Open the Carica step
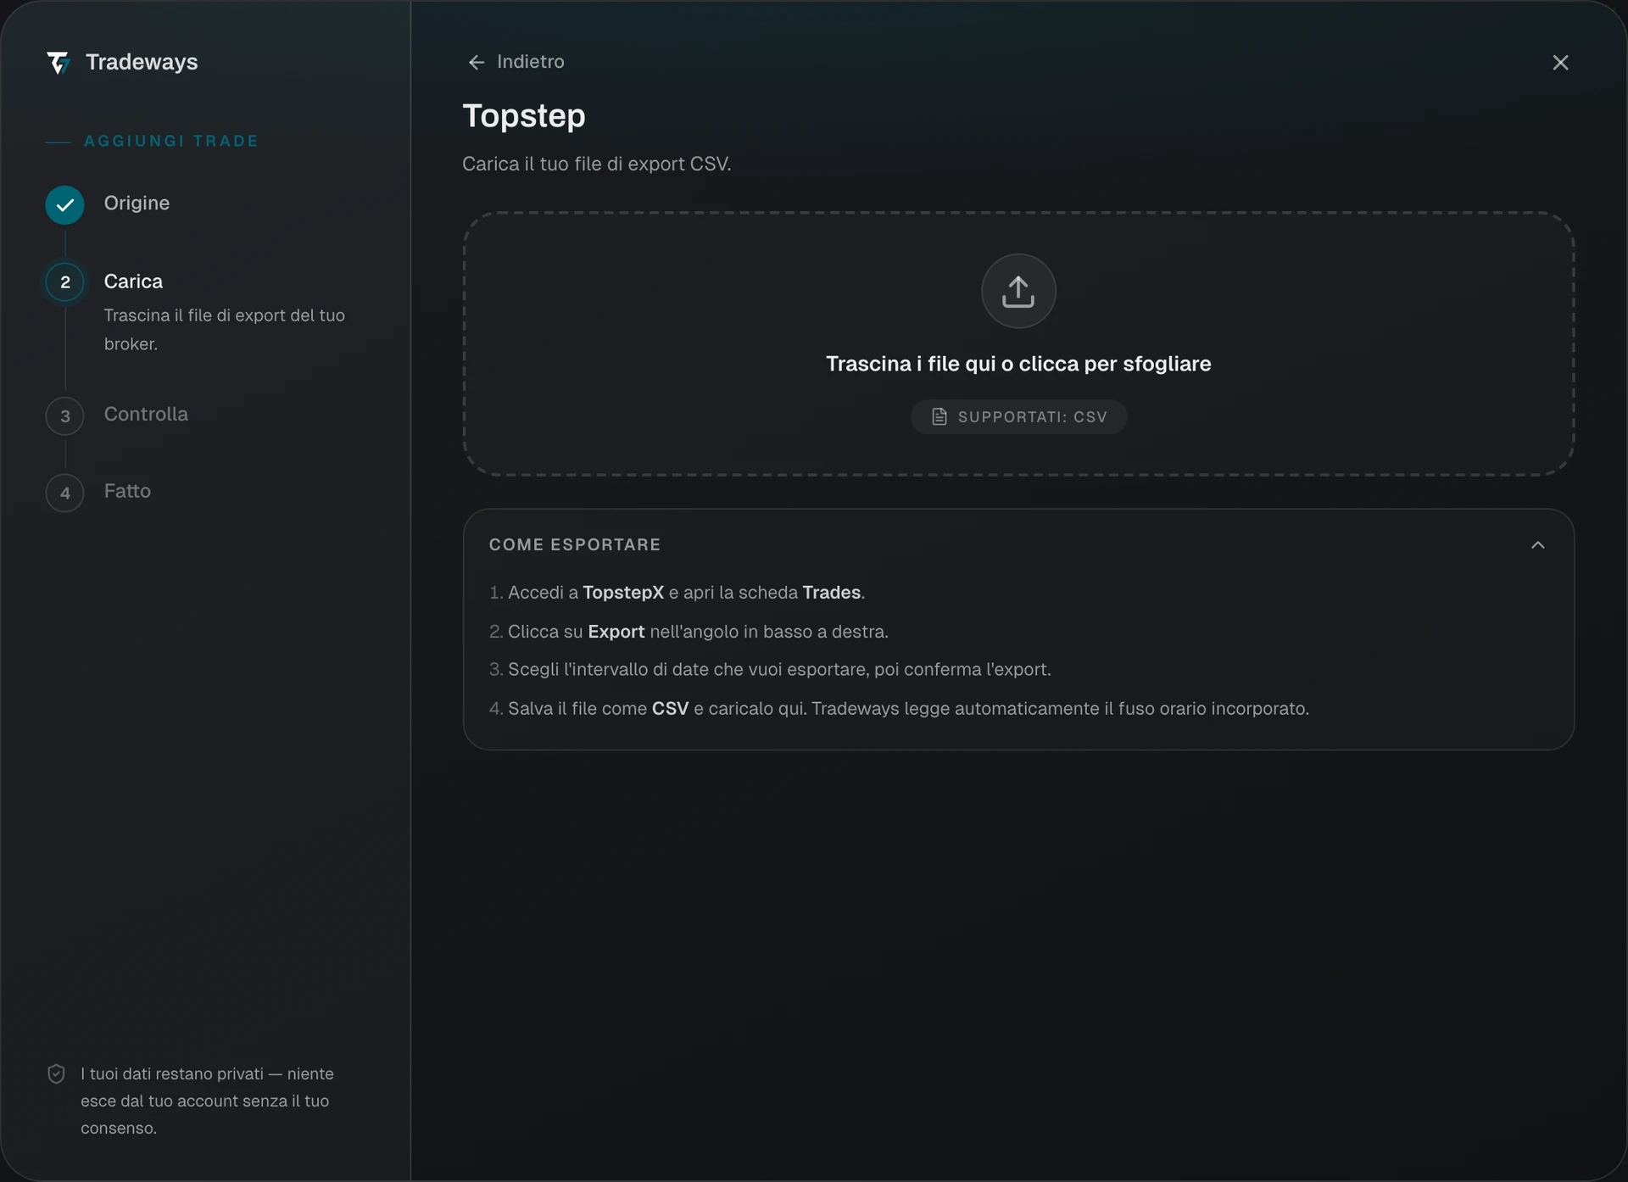 click(133, 281)
